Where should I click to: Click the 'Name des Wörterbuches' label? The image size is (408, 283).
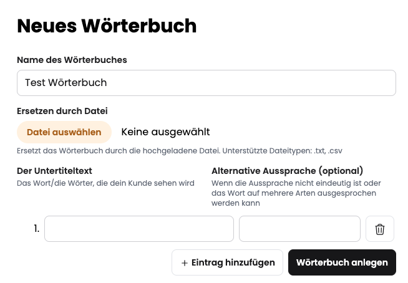[72, 60]
